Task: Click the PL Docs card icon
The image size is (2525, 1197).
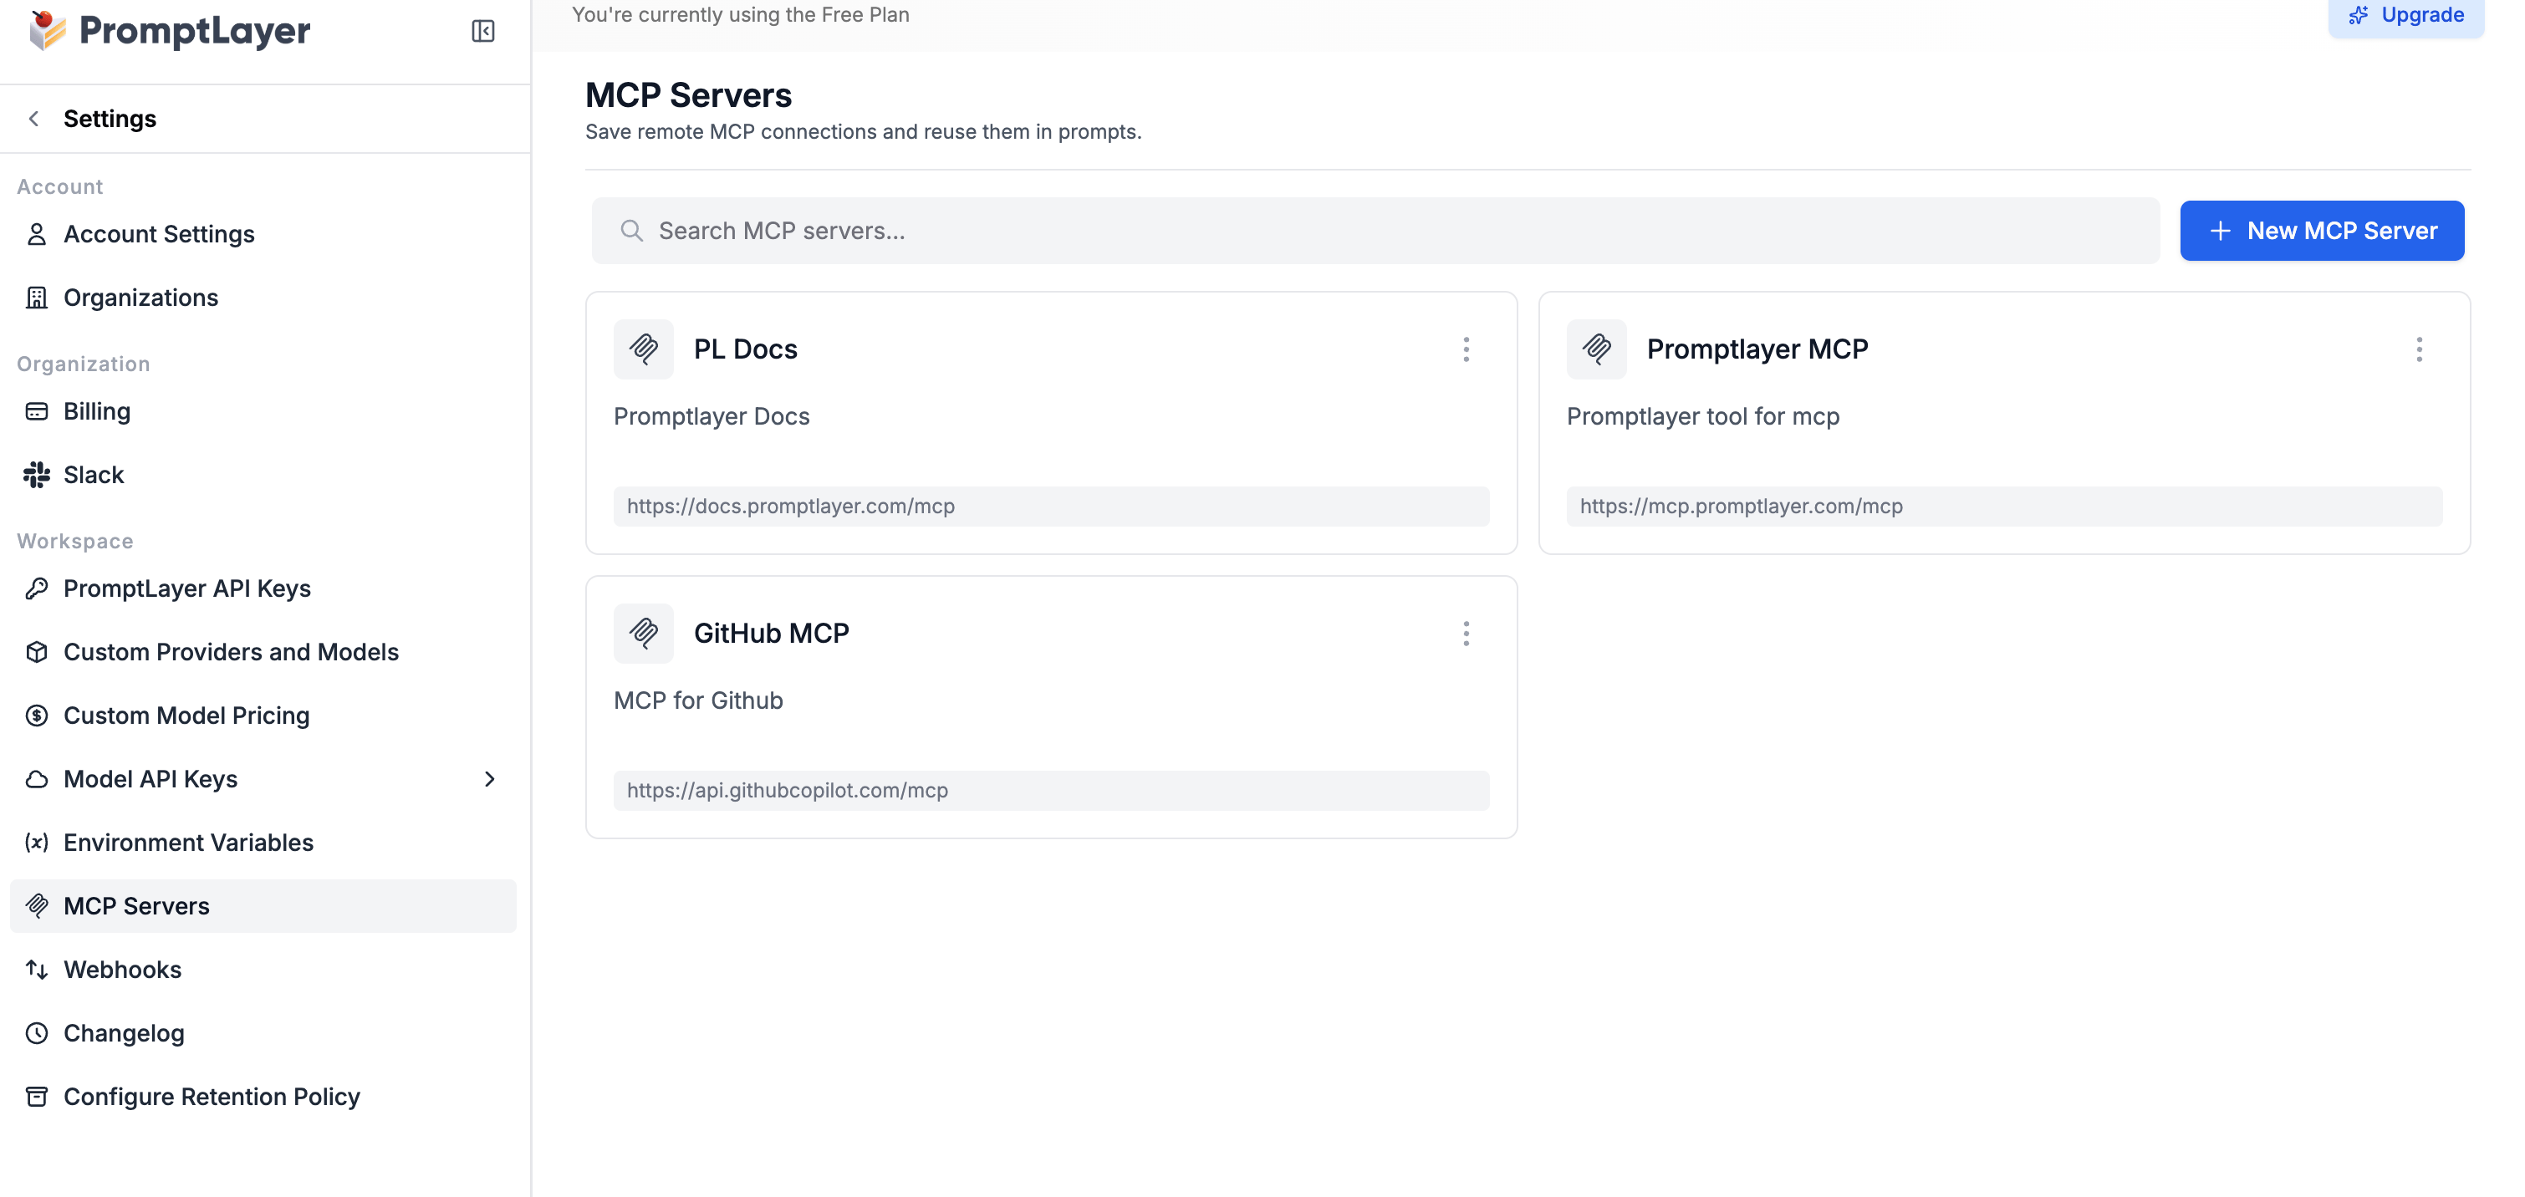Action: [x=643, y=349]
